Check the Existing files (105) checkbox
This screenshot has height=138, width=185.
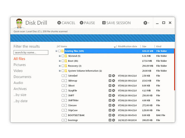tap(60, 51)
